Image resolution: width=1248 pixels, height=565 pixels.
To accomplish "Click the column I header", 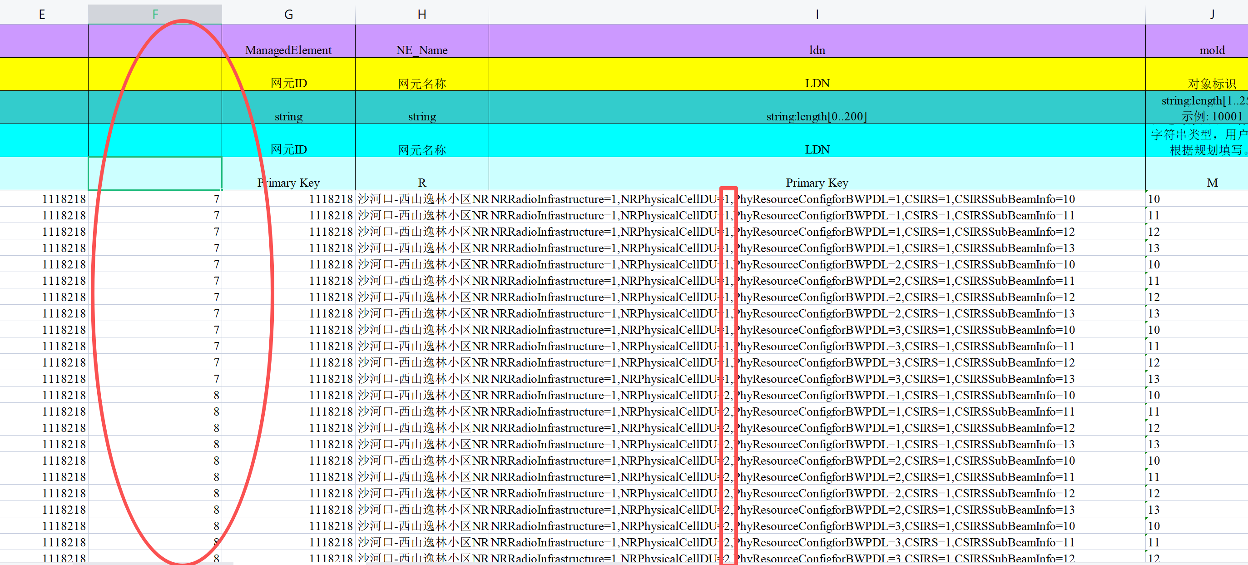I will (x=817, y=14).
